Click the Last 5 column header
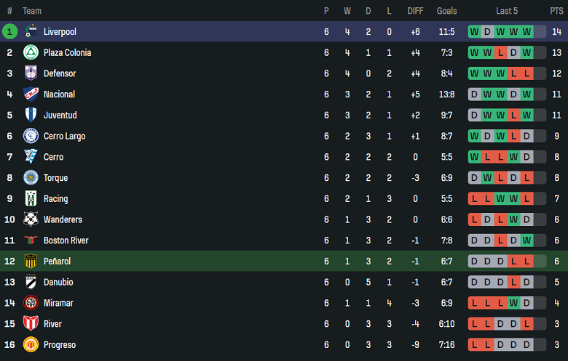568x361 pixels. click(x=507, y=11)
